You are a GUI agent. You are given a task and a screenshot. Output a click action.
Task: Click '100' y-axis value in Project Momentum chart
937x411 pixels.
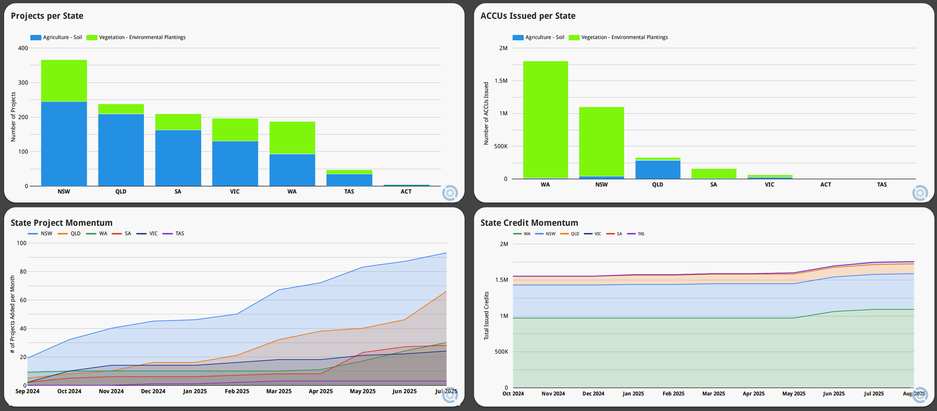(x=22, y=243)
